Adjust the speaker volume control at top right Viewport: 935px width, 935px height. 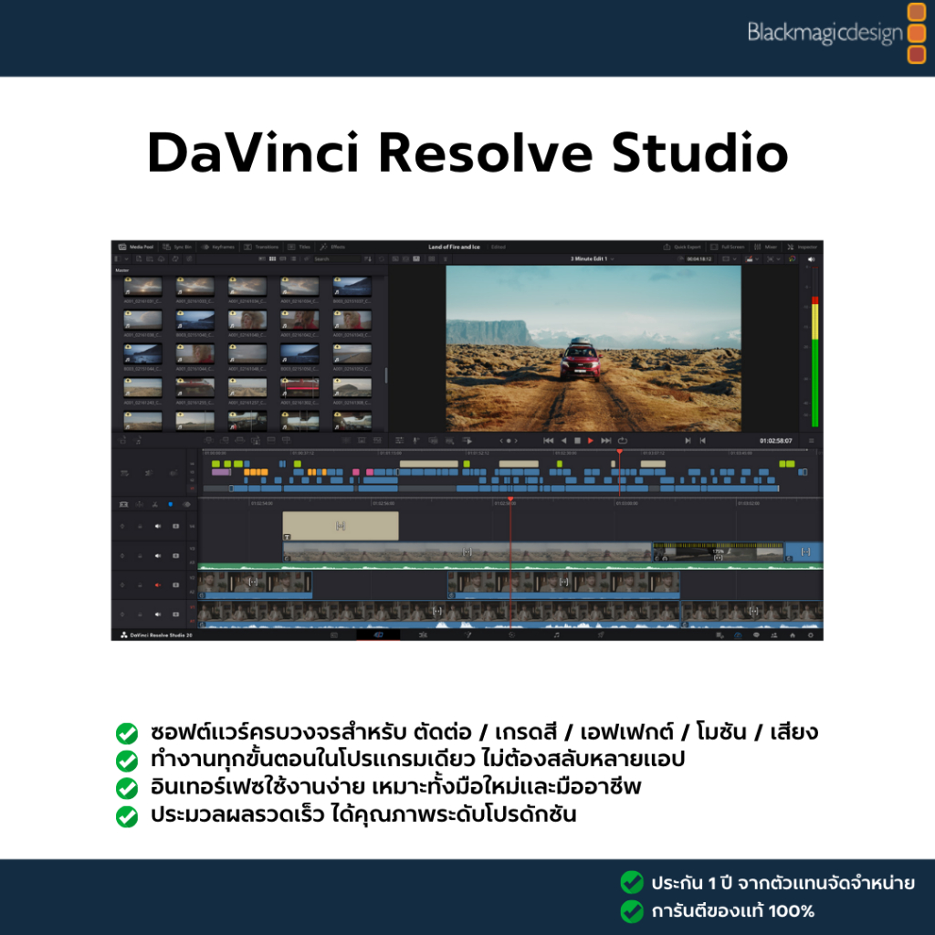[x=810, y=258]
